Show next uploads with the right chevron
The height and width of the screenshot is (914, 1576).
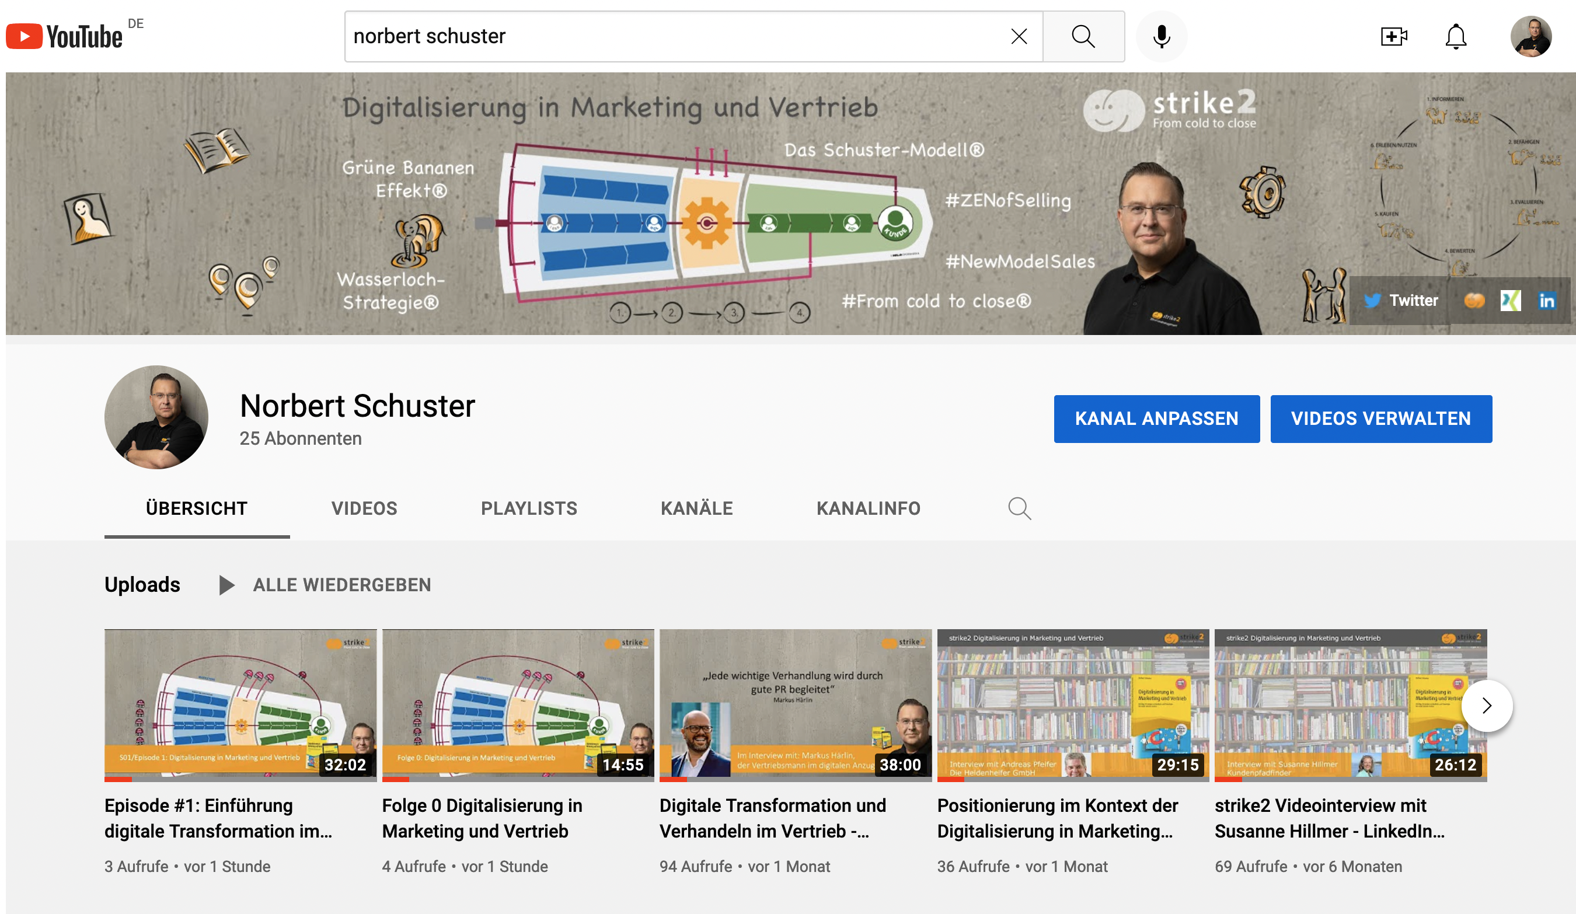pyautogui.click(x=1487, y=706)
